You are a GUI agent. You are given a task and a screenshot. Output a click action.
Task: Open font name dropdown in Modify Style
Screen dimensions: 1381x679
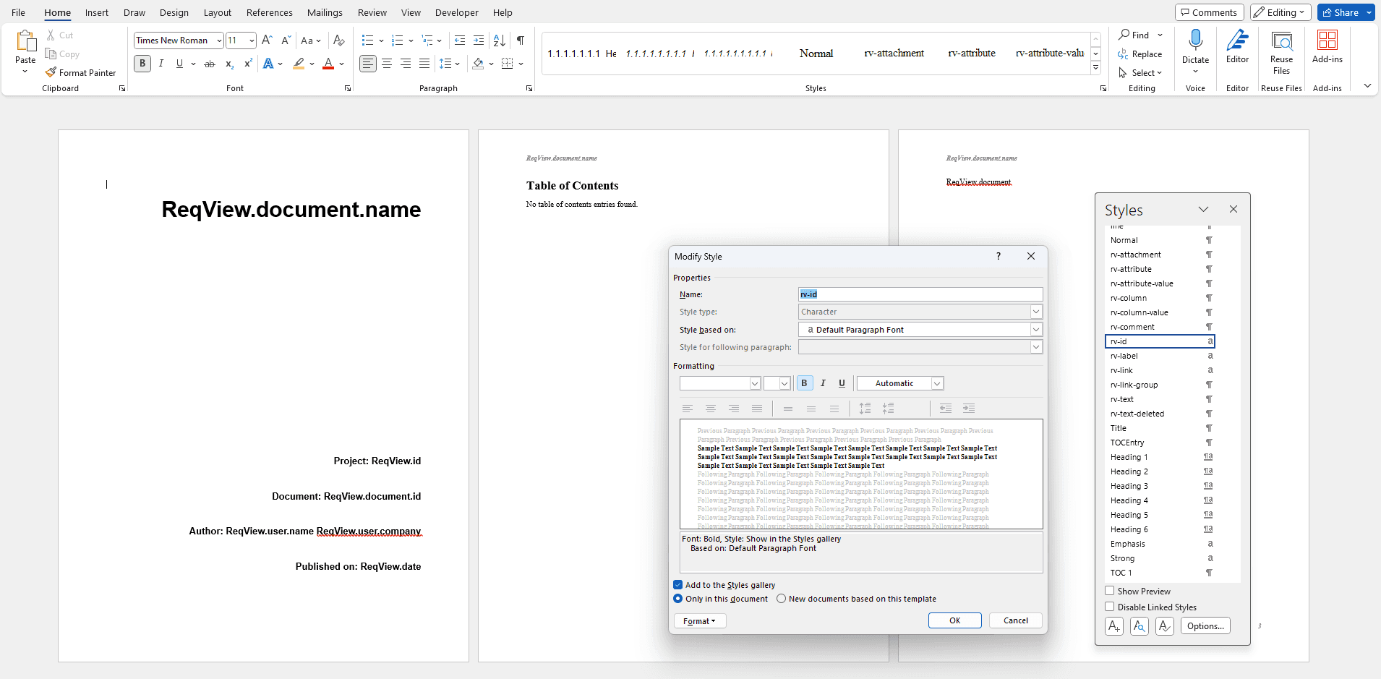pos(755,383)
